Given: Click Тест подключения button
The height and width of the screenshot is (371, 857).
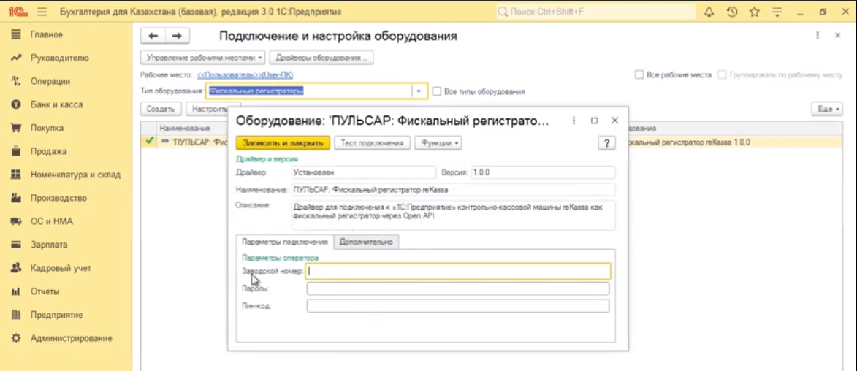Looking at the screenshot, I should 372,142.
